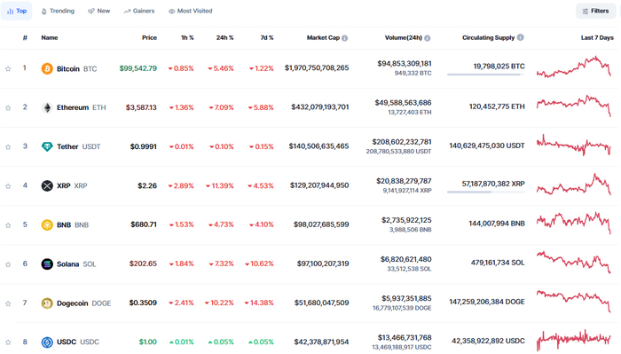Open the Volume(24h) info icon
621x354 pixels.
(428, 38)
